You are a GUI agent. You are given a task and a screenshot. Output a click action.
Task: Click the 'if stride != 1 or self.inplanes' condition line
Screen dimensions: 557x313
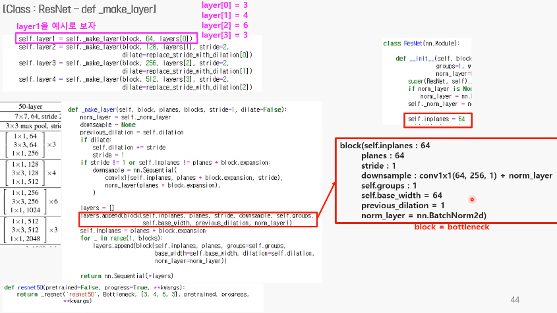(175, 163)
